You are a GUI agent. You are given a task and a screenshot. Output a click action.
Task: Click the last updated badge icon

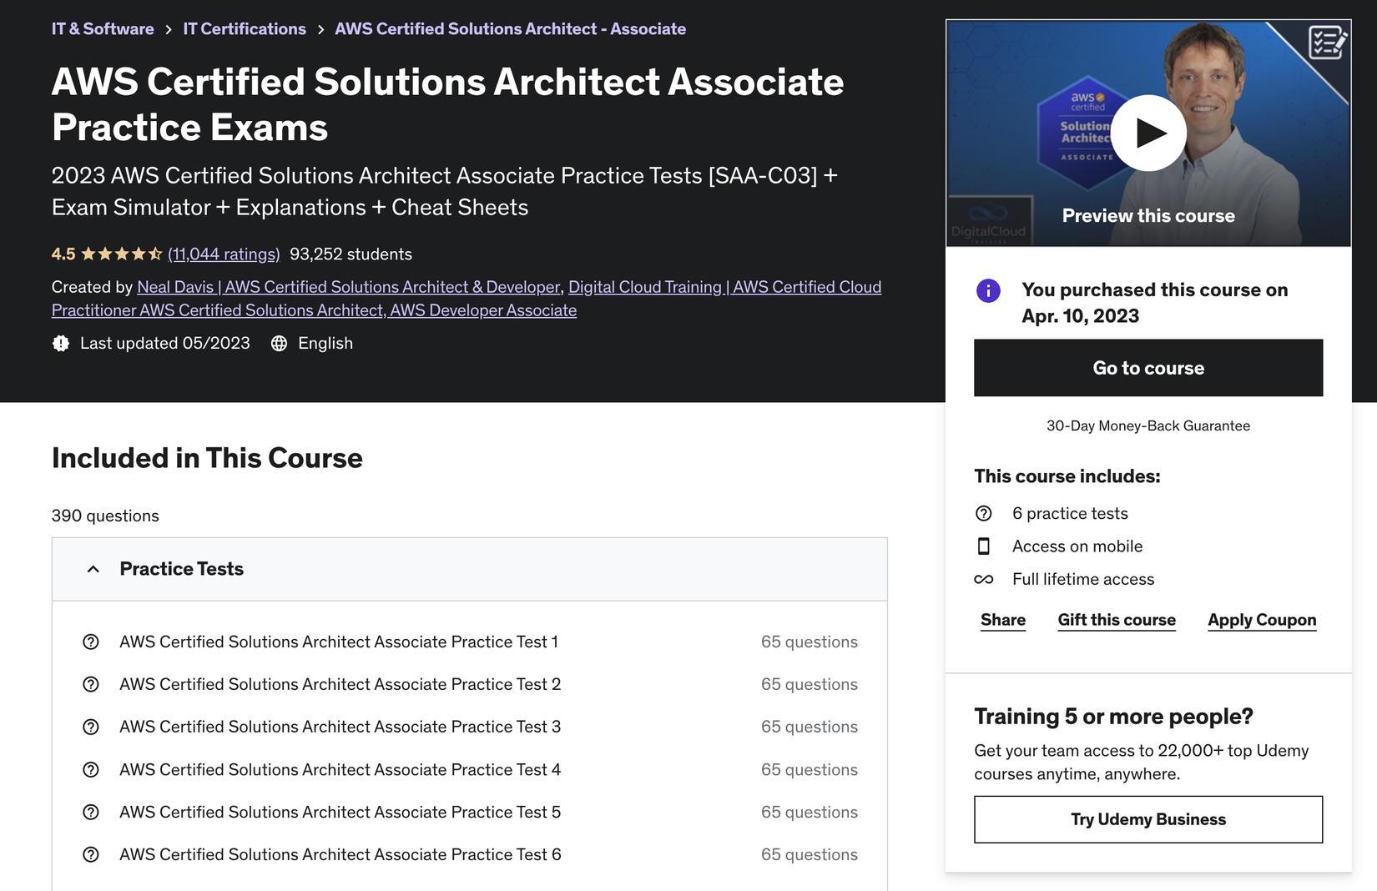[61, 344]
